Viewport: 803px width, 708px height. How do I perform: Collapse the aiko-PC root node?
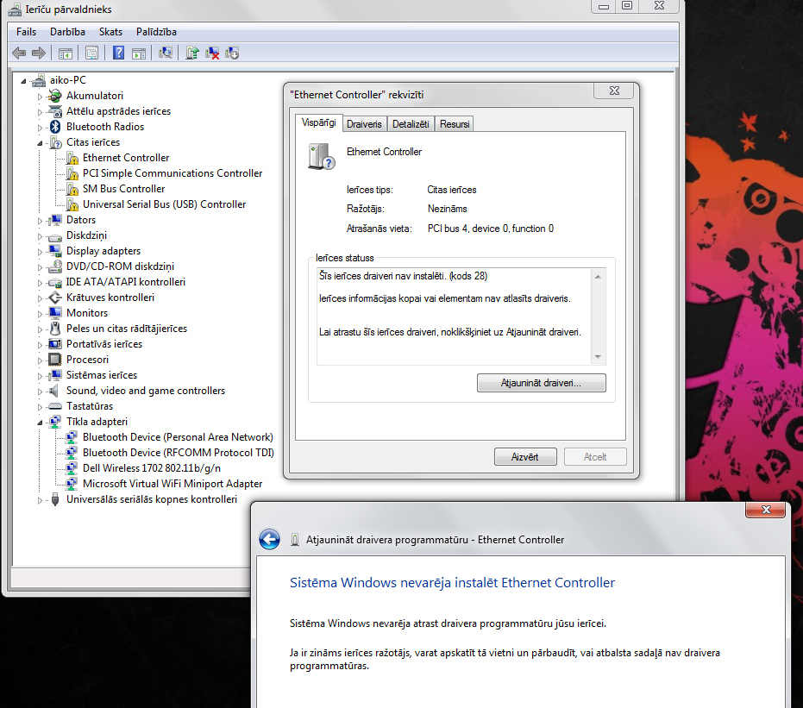point(23,81)
